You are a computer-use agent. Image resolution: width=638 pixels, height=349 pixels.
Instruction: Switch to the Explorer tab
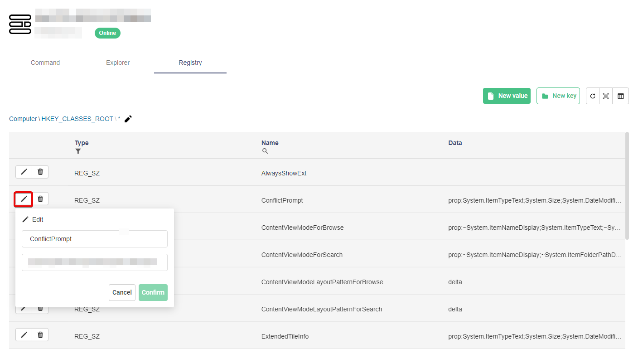(118, 63)
